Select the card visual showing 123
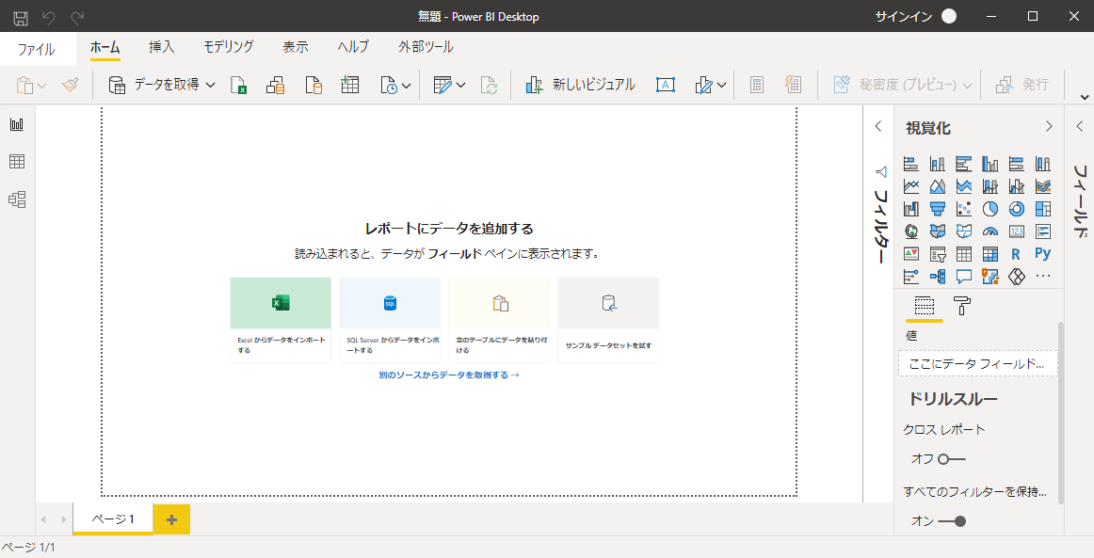This screenshot has width=1094, height=558. (1017, 231)
